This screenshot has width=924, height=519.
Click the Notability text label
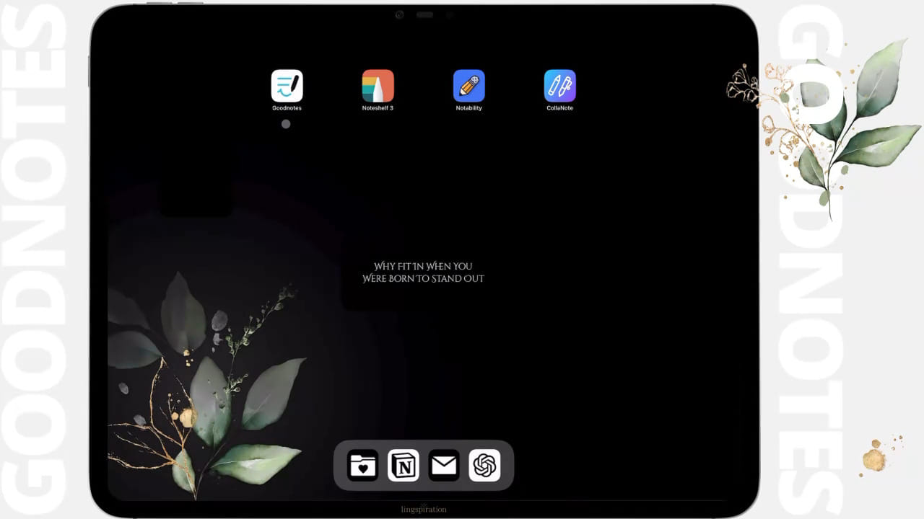pos(468,108)
